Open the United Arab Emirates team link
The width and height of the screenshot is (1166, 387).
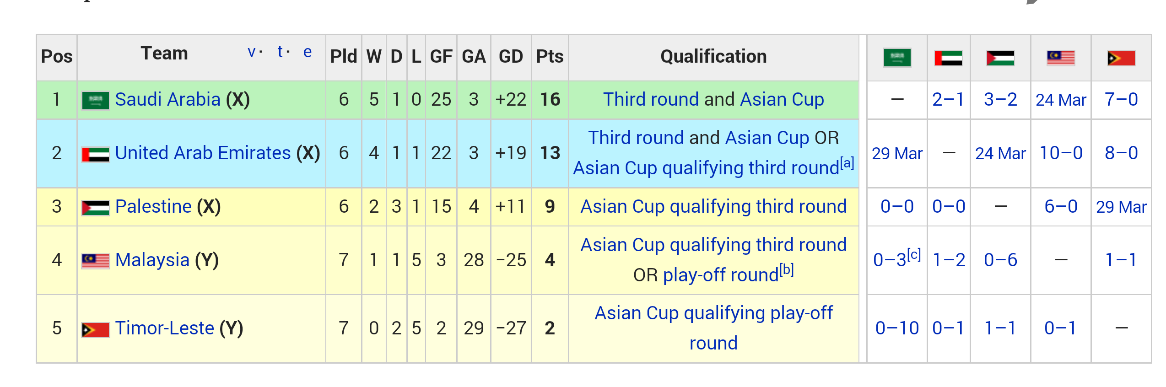(203, 153)
